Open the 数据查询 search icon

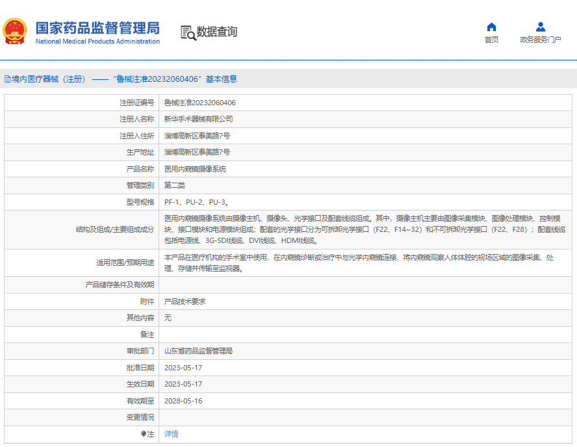pyautogui.click(x=188, y=32)
